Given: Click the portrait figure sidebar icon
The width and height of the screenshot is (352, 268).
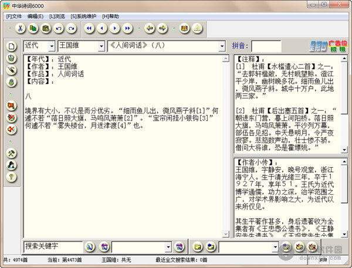Looking at the screenshot, I should pos(12,165).
